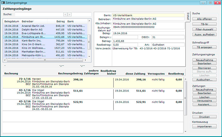
Task: Open the Ausbuchen... dialog
Action: tap(205, 80)
